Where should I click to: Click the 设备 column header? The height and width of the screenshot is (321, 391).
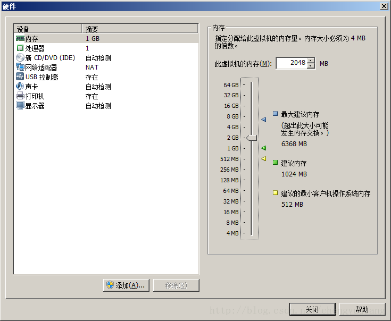48,29
